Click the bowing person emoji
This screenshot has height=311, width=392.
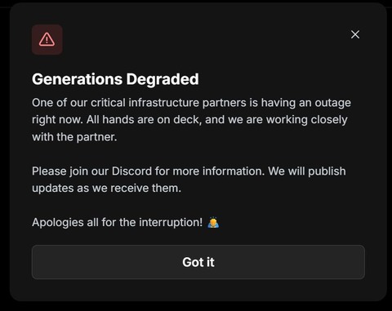point(213,222)
